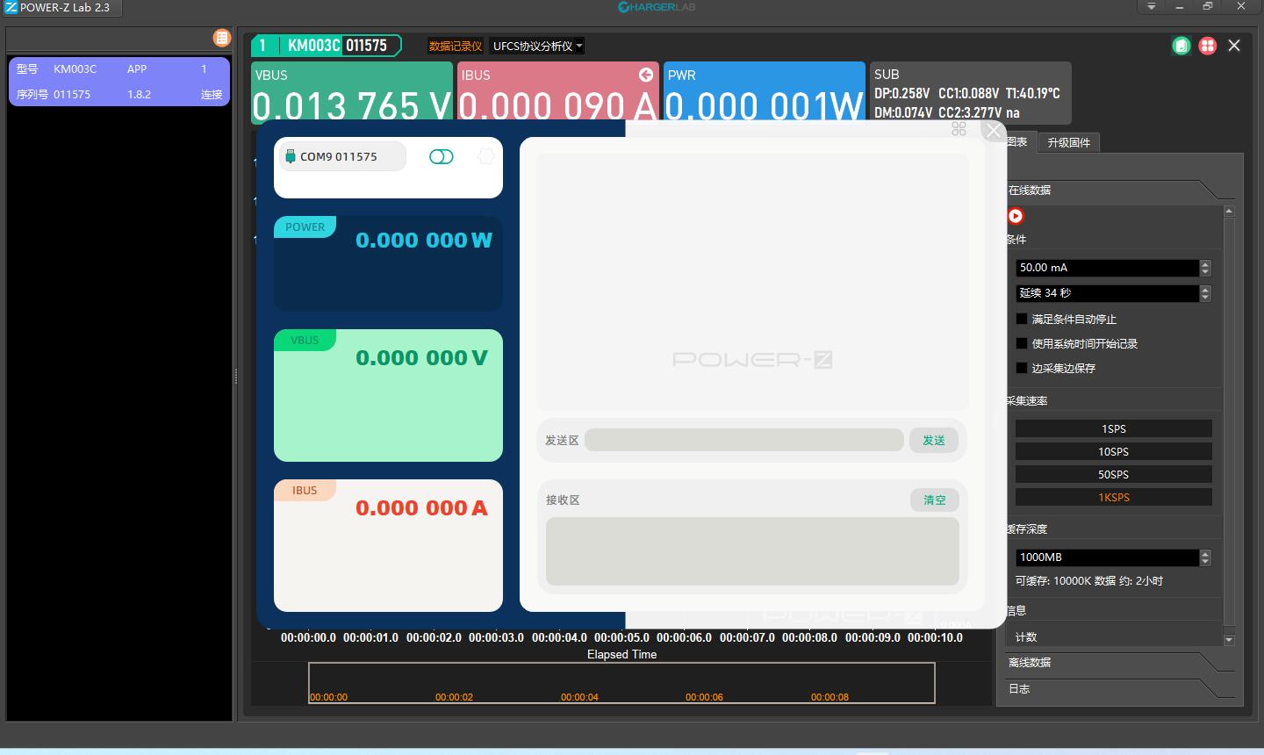Click the orange device list icon
Viewport: 1264px width, 755px height.
coord(221,38)
